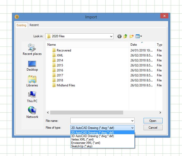Screen dimensions: 182x156
Task: Choose 3D AutoCAD Drawing file type
Action: click(x=92, y=136)
